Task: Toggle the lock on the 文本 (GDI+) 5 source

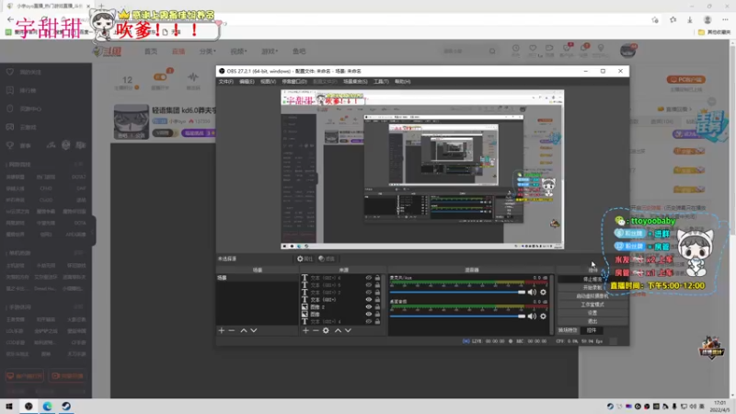Action: point(377,285)
